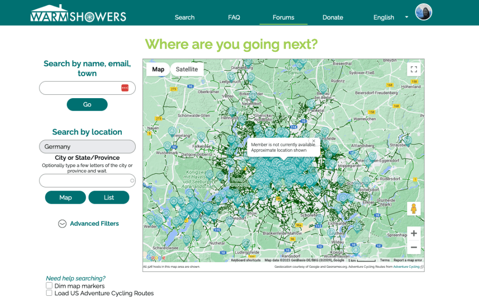Open the English language dropdown
The height and width of the screenshot is (300, 479).
tap(390, 17)
